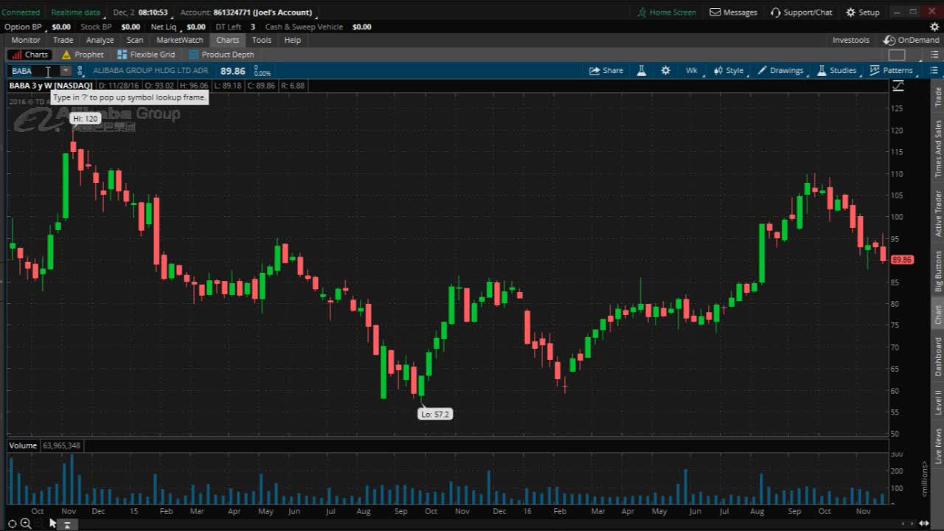Click the DT Left value
This screenshot has height=531, width=944.
tap(252, 27)
